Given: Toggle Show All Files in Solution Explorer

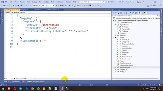Looking at the screenshot, I should (x=136, y=13).
